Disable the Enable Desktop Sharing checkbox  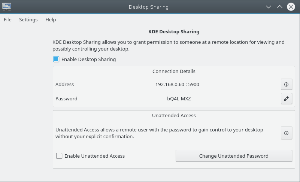[x=56, y=59]
